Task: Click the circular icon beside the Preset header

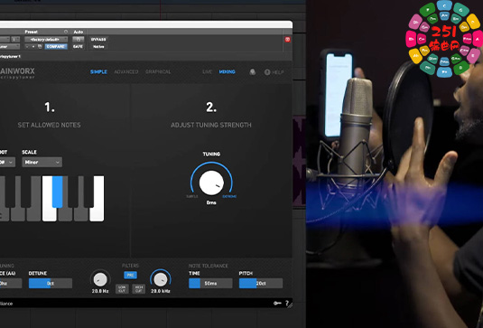Action: click(x=66, y=32)
